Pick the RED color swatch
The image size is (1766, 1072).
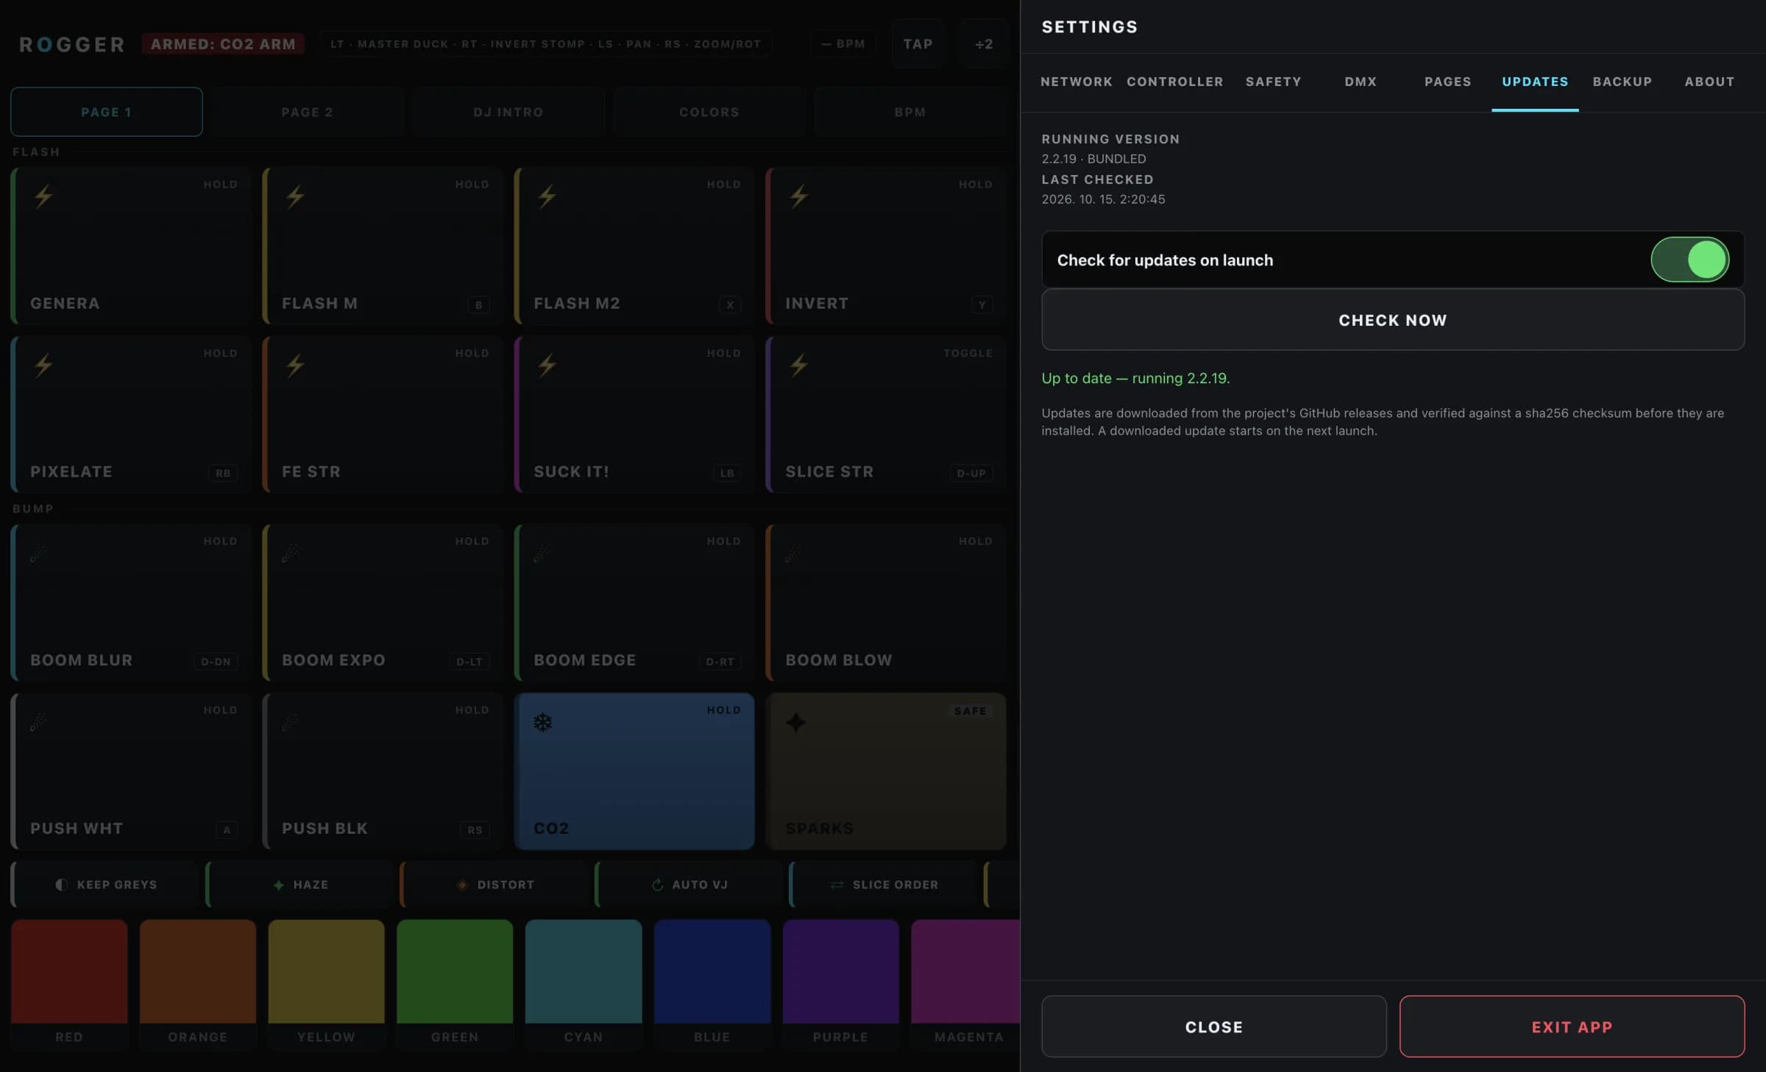69,984
